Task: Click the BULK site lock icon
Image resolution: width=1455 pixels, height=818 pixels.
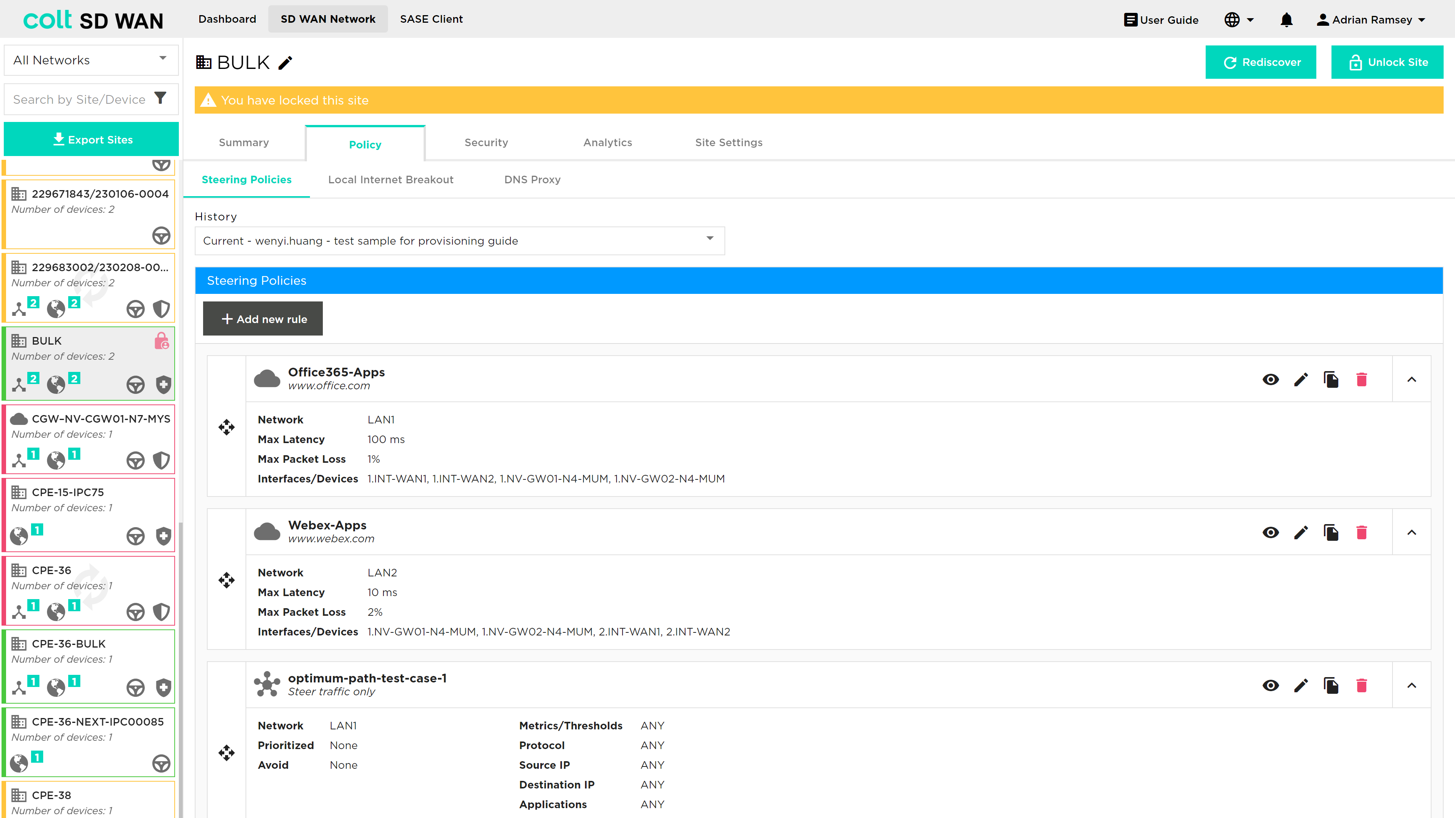Action: [x=161, y=341]
